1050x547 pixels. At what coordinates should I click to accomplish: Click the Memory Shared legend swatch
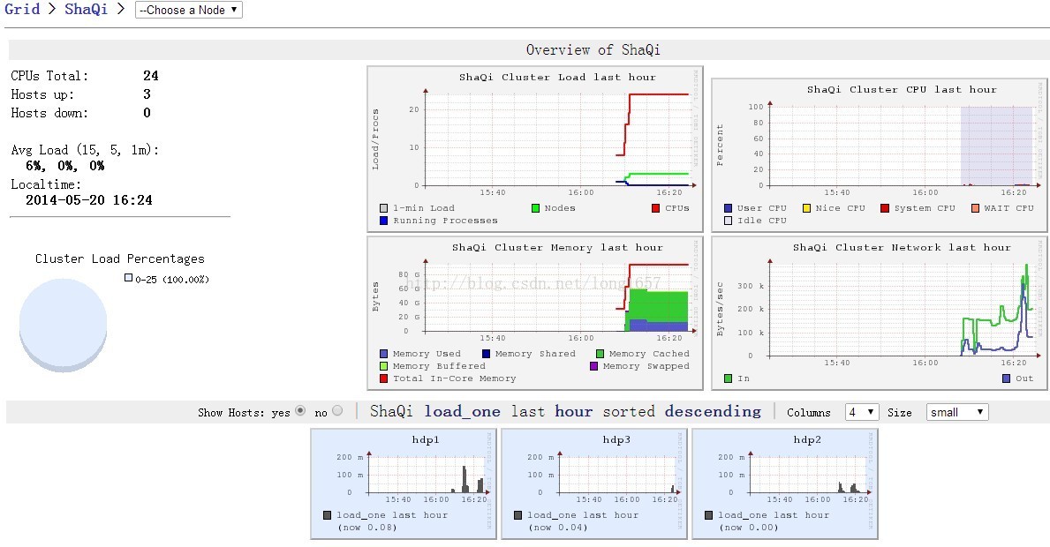pos(487,354)
